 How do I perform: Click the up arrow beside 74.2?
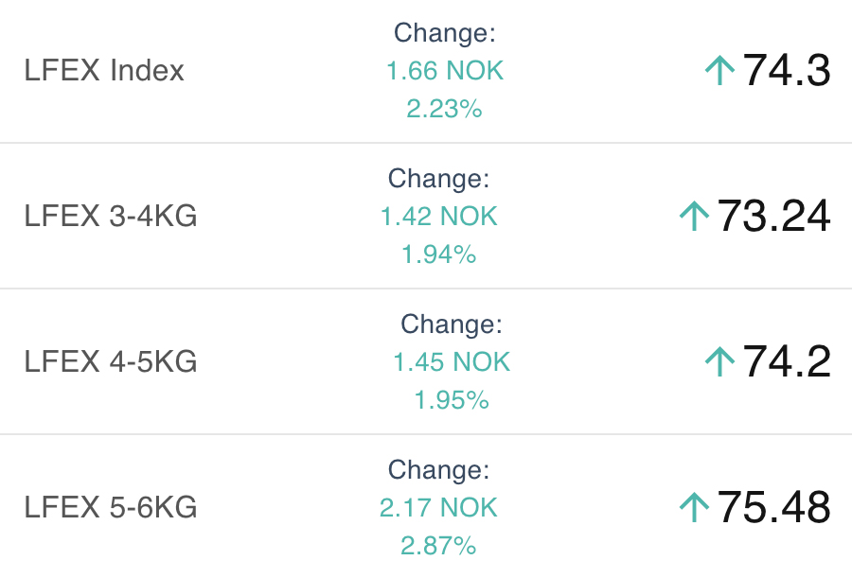pyautogui.click(x=720, y=361)
